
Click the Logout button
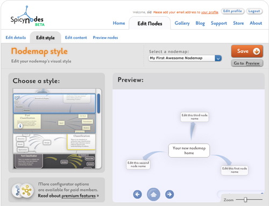(x=254, y=11)
